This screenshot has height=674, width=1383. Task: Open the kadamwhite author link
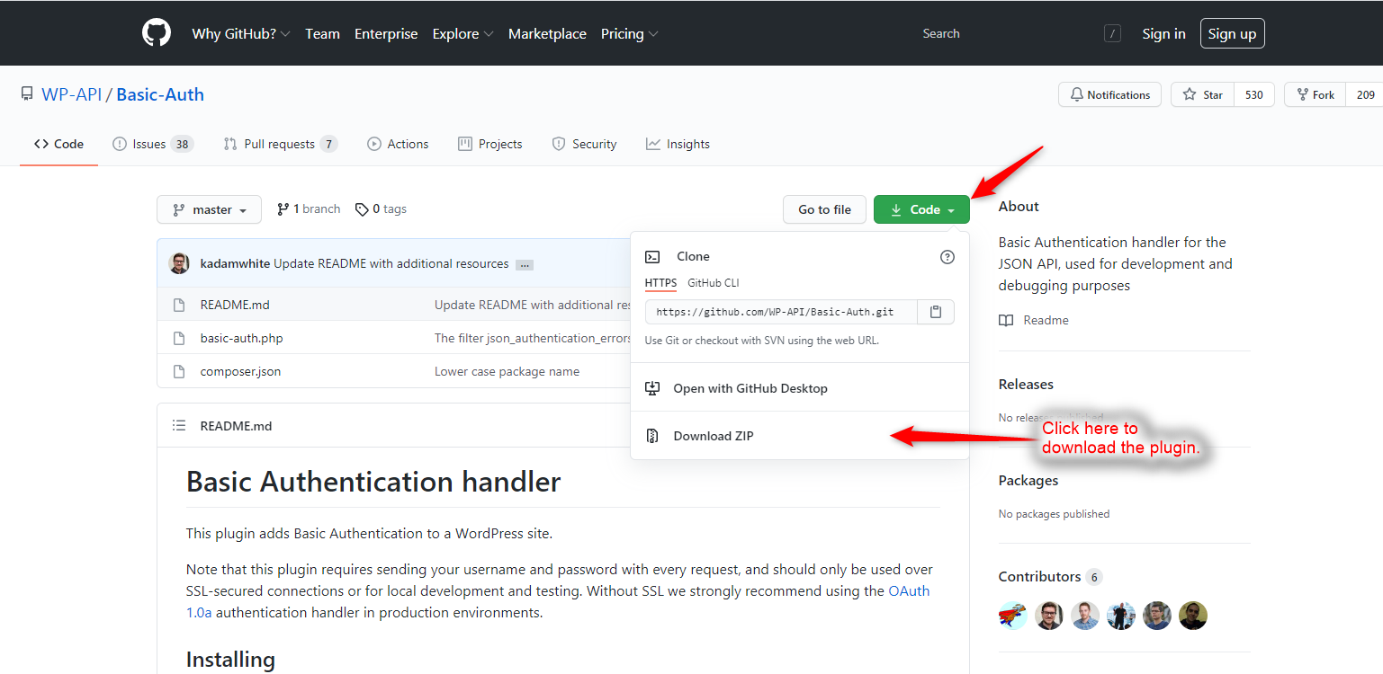[236, 263]
